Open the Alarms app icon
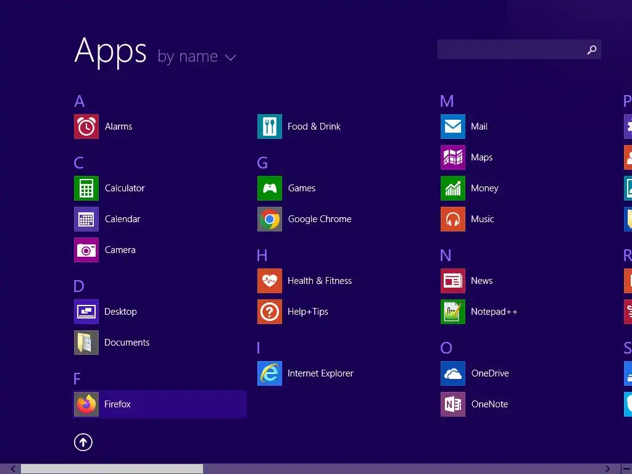632x474 pixels. click(86, 127)
